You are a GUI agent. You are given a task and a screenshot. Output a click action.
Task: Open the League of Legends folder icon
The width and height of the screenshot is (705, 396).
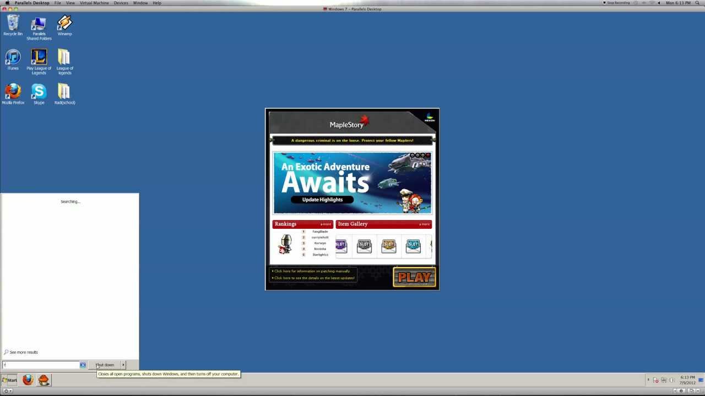(x=64, y=62)
